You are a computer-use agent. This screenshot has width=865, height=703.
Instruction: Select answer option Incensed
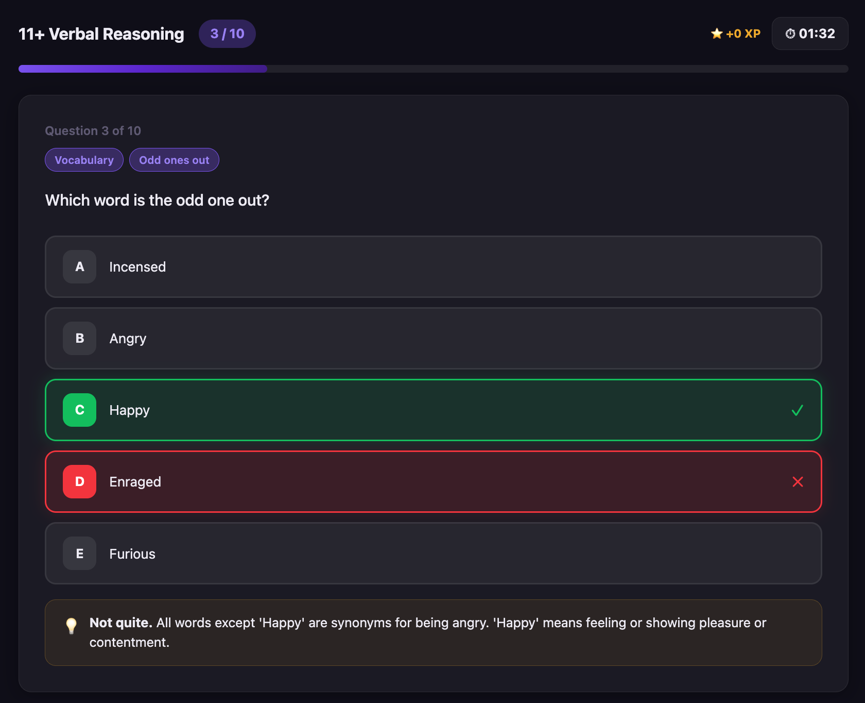[432, 267]
